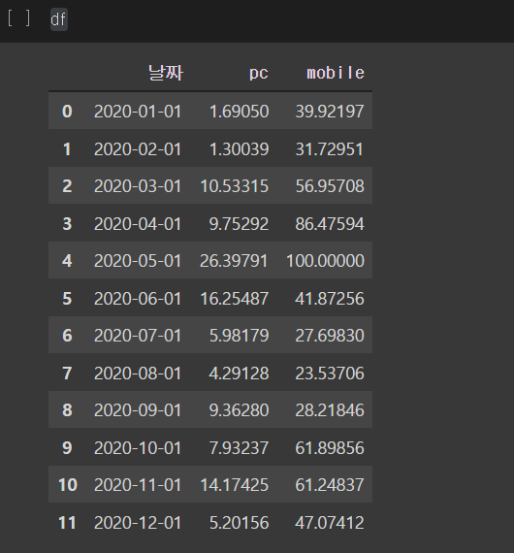Select the '날짜' column header
514x553 pixels.
tap(165, 73)
